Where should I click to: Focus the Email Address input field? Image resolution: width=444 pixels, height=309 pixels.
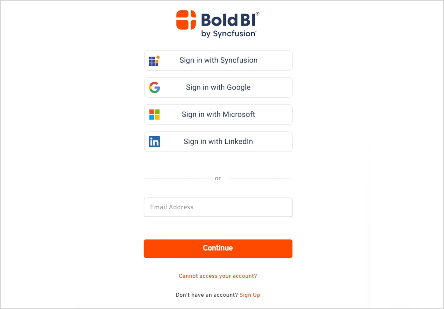(x=218, y=207)
